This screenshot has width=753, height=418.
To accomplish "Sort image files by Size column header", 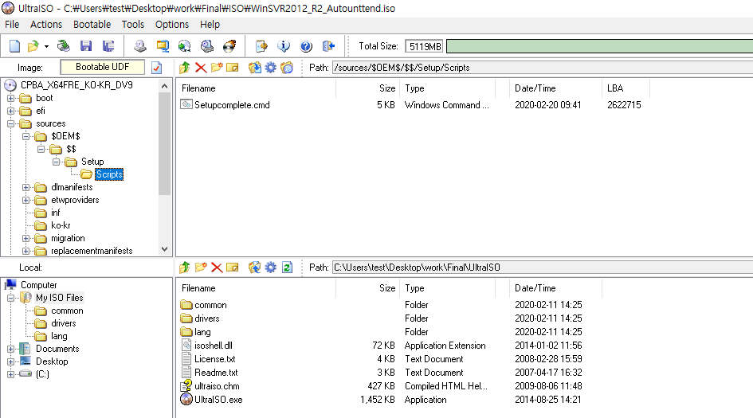I will [x=387, y=88].
